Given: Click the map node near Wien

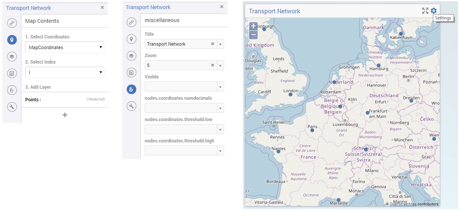Looking at the screenshot, I should click(x=434, y=139).
